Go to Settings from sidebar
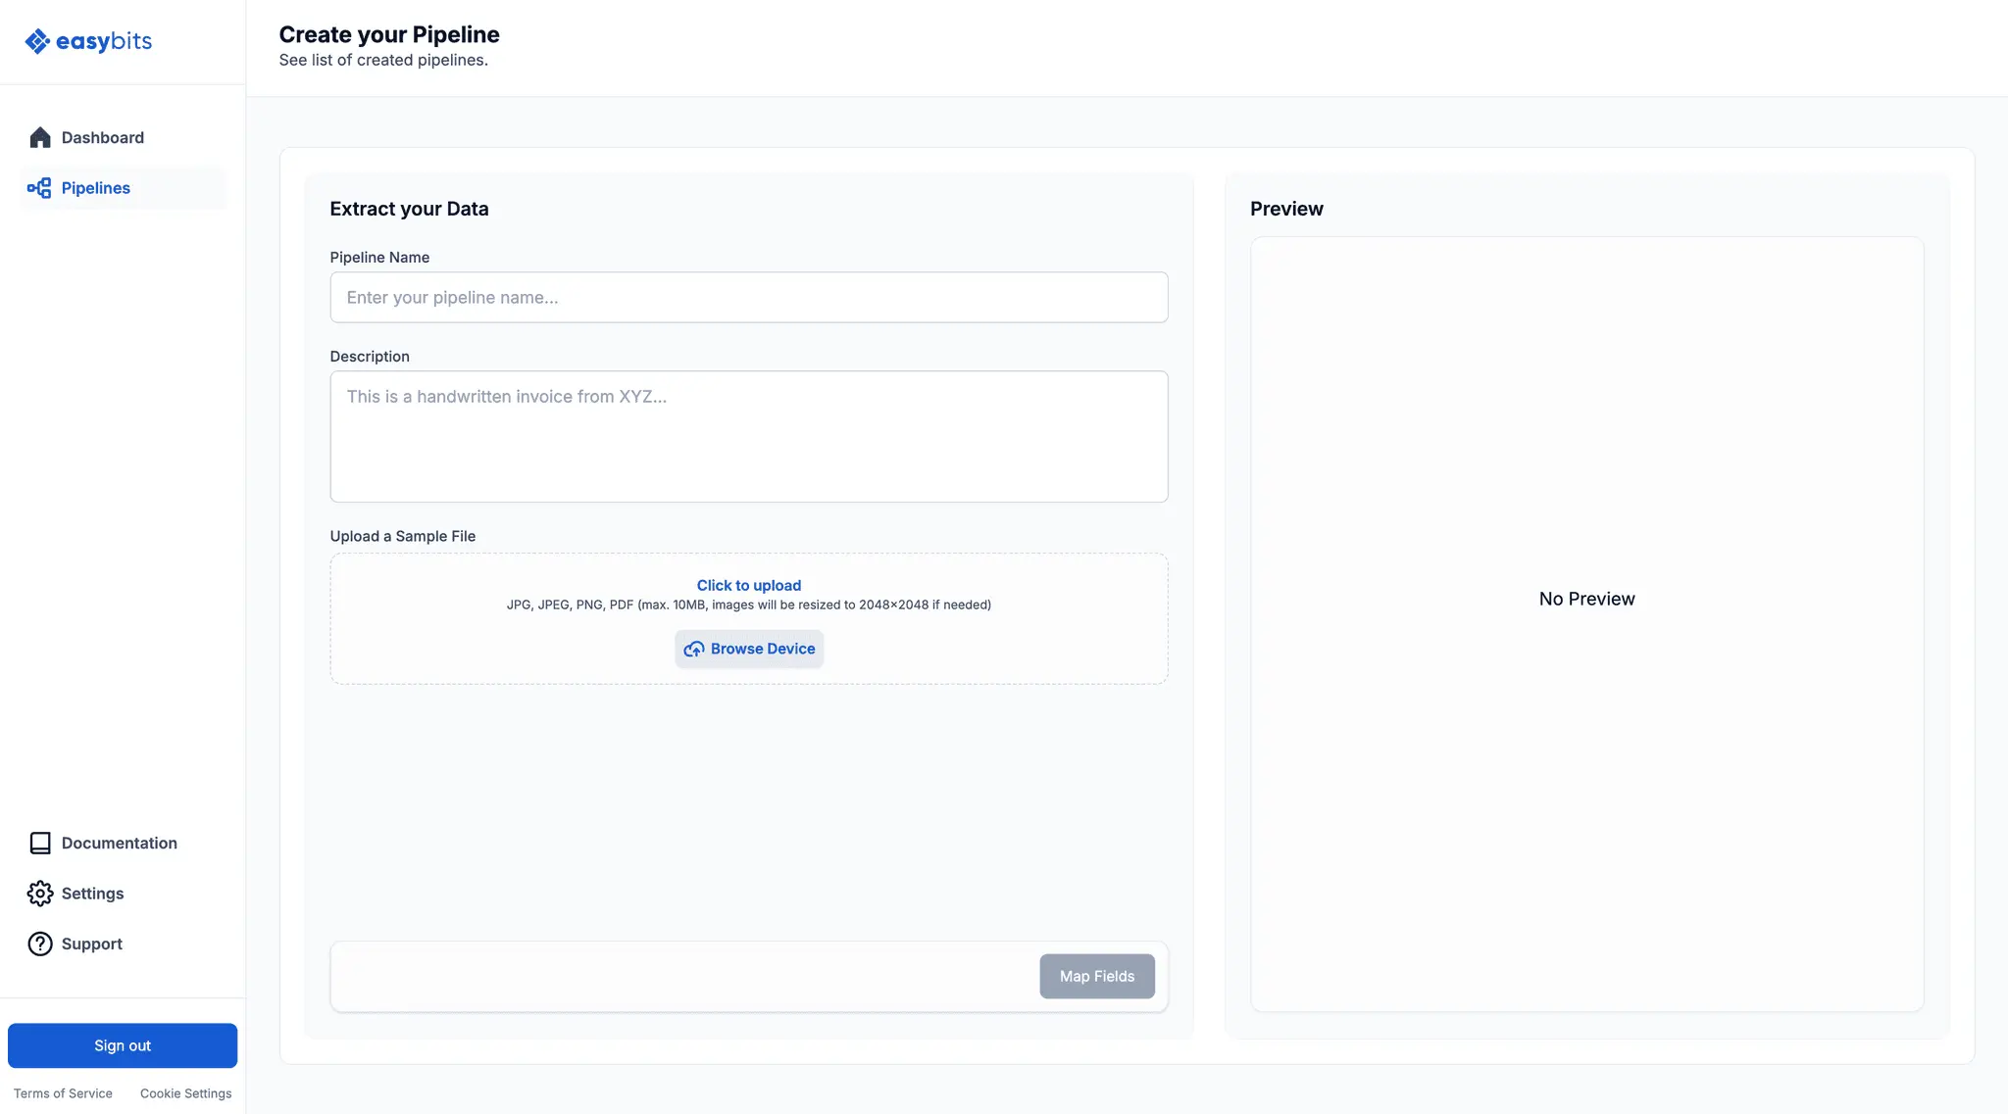The image size is (2008, 1114). [x=123, y=894]
